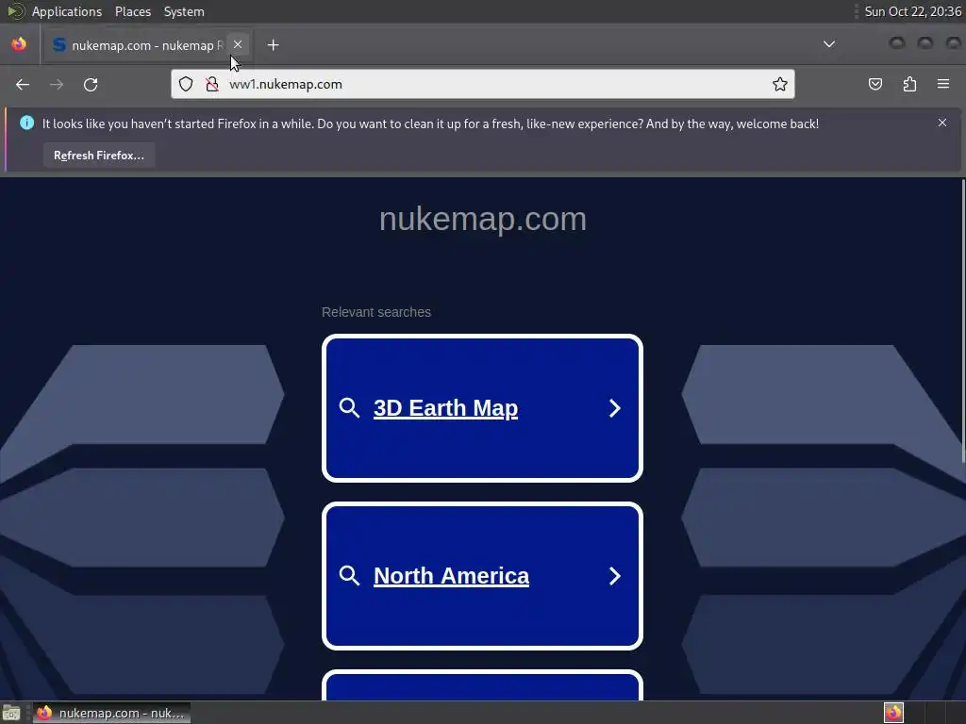Click the Firefox icon in bottom tray
The image size is (966, 724).
coord(893,713)
